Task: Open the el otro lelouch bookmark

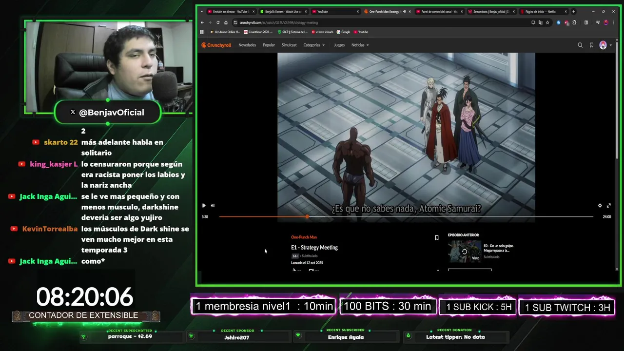Action: 322,32
